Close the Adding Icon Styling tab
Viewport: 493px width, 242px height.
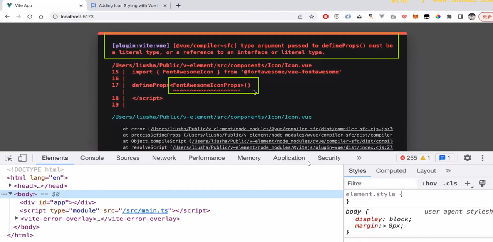[165, 6]
